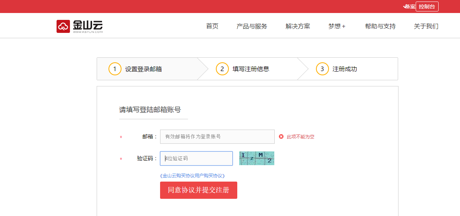Refresh the captcha verification image

coord(256,158)
